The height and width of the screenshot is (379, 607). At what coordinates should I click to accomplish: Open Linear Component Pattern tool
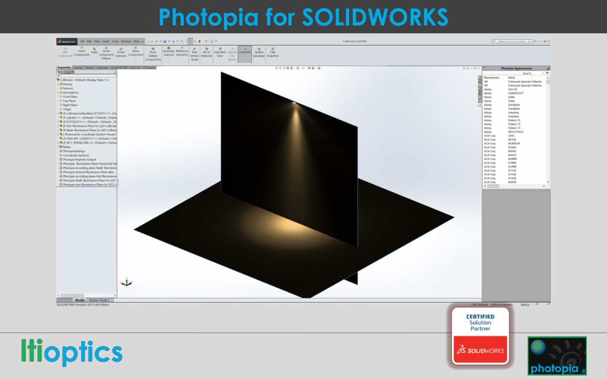pyautogui.click(x=106, y=53)
